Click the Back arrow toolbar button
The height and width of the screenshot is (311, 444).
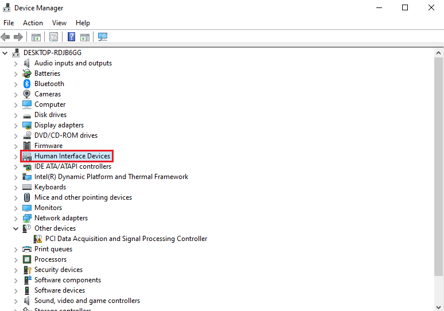click(x=5, y=37)
